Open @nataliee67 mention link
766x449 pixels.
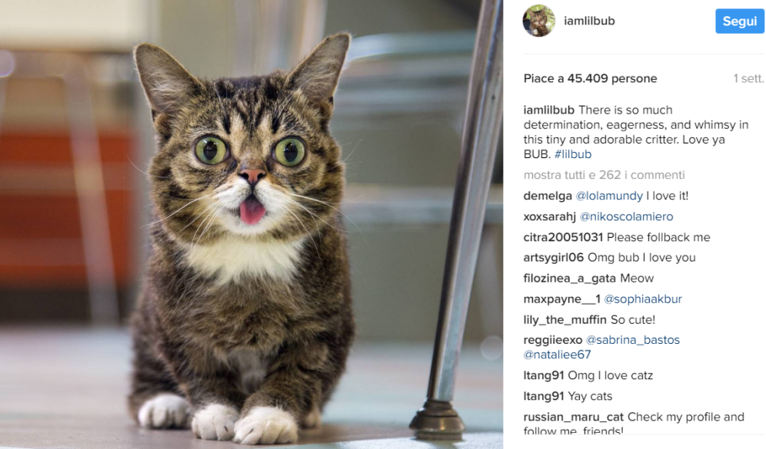(x=557, y=355)
